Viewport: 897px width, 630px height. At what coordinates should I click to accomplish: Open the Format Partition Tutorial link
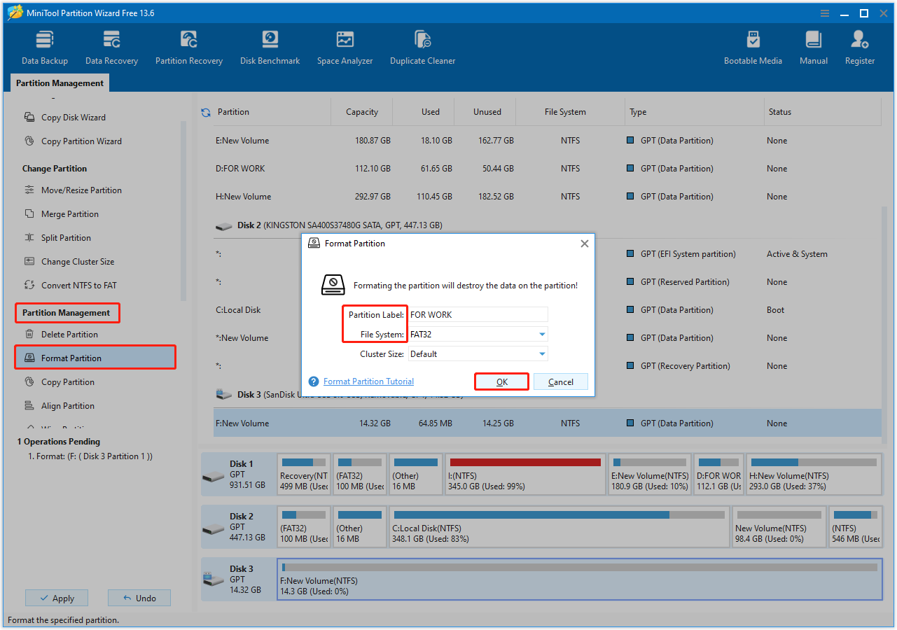pos(368,381)
